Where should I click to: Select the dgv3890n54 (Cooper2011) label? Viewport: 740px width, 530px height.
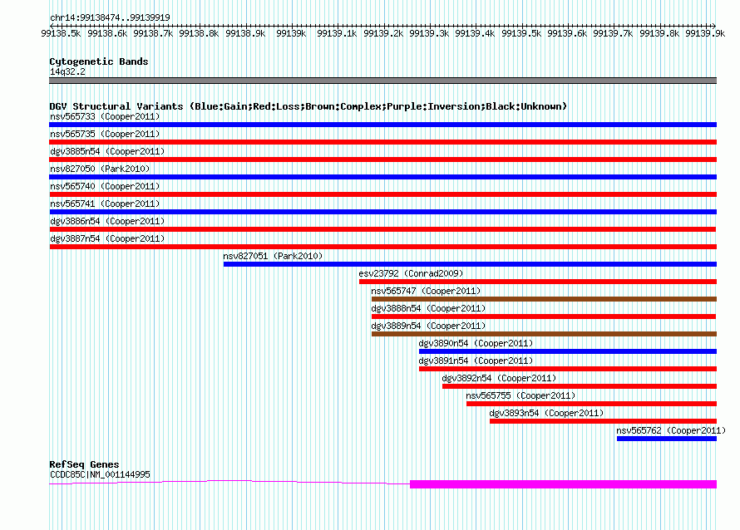tap(476, 343)
